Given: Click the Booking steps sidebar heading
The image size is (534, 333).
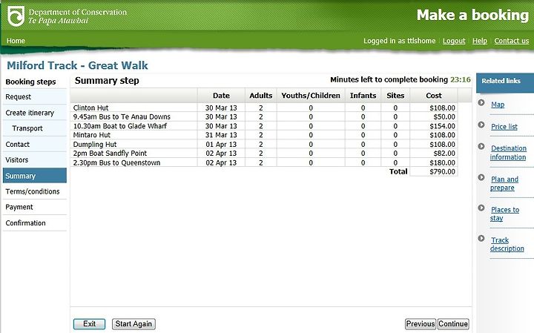Looking at the screenshot, I should click(x=30, y=82).
